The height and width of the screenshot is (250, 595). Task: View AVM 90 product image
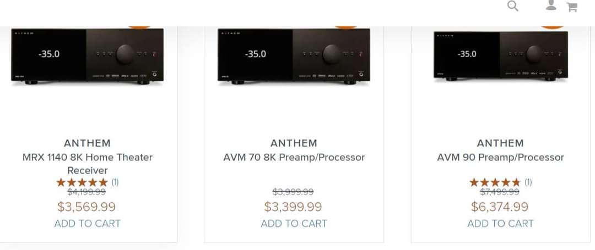point(500,55)
